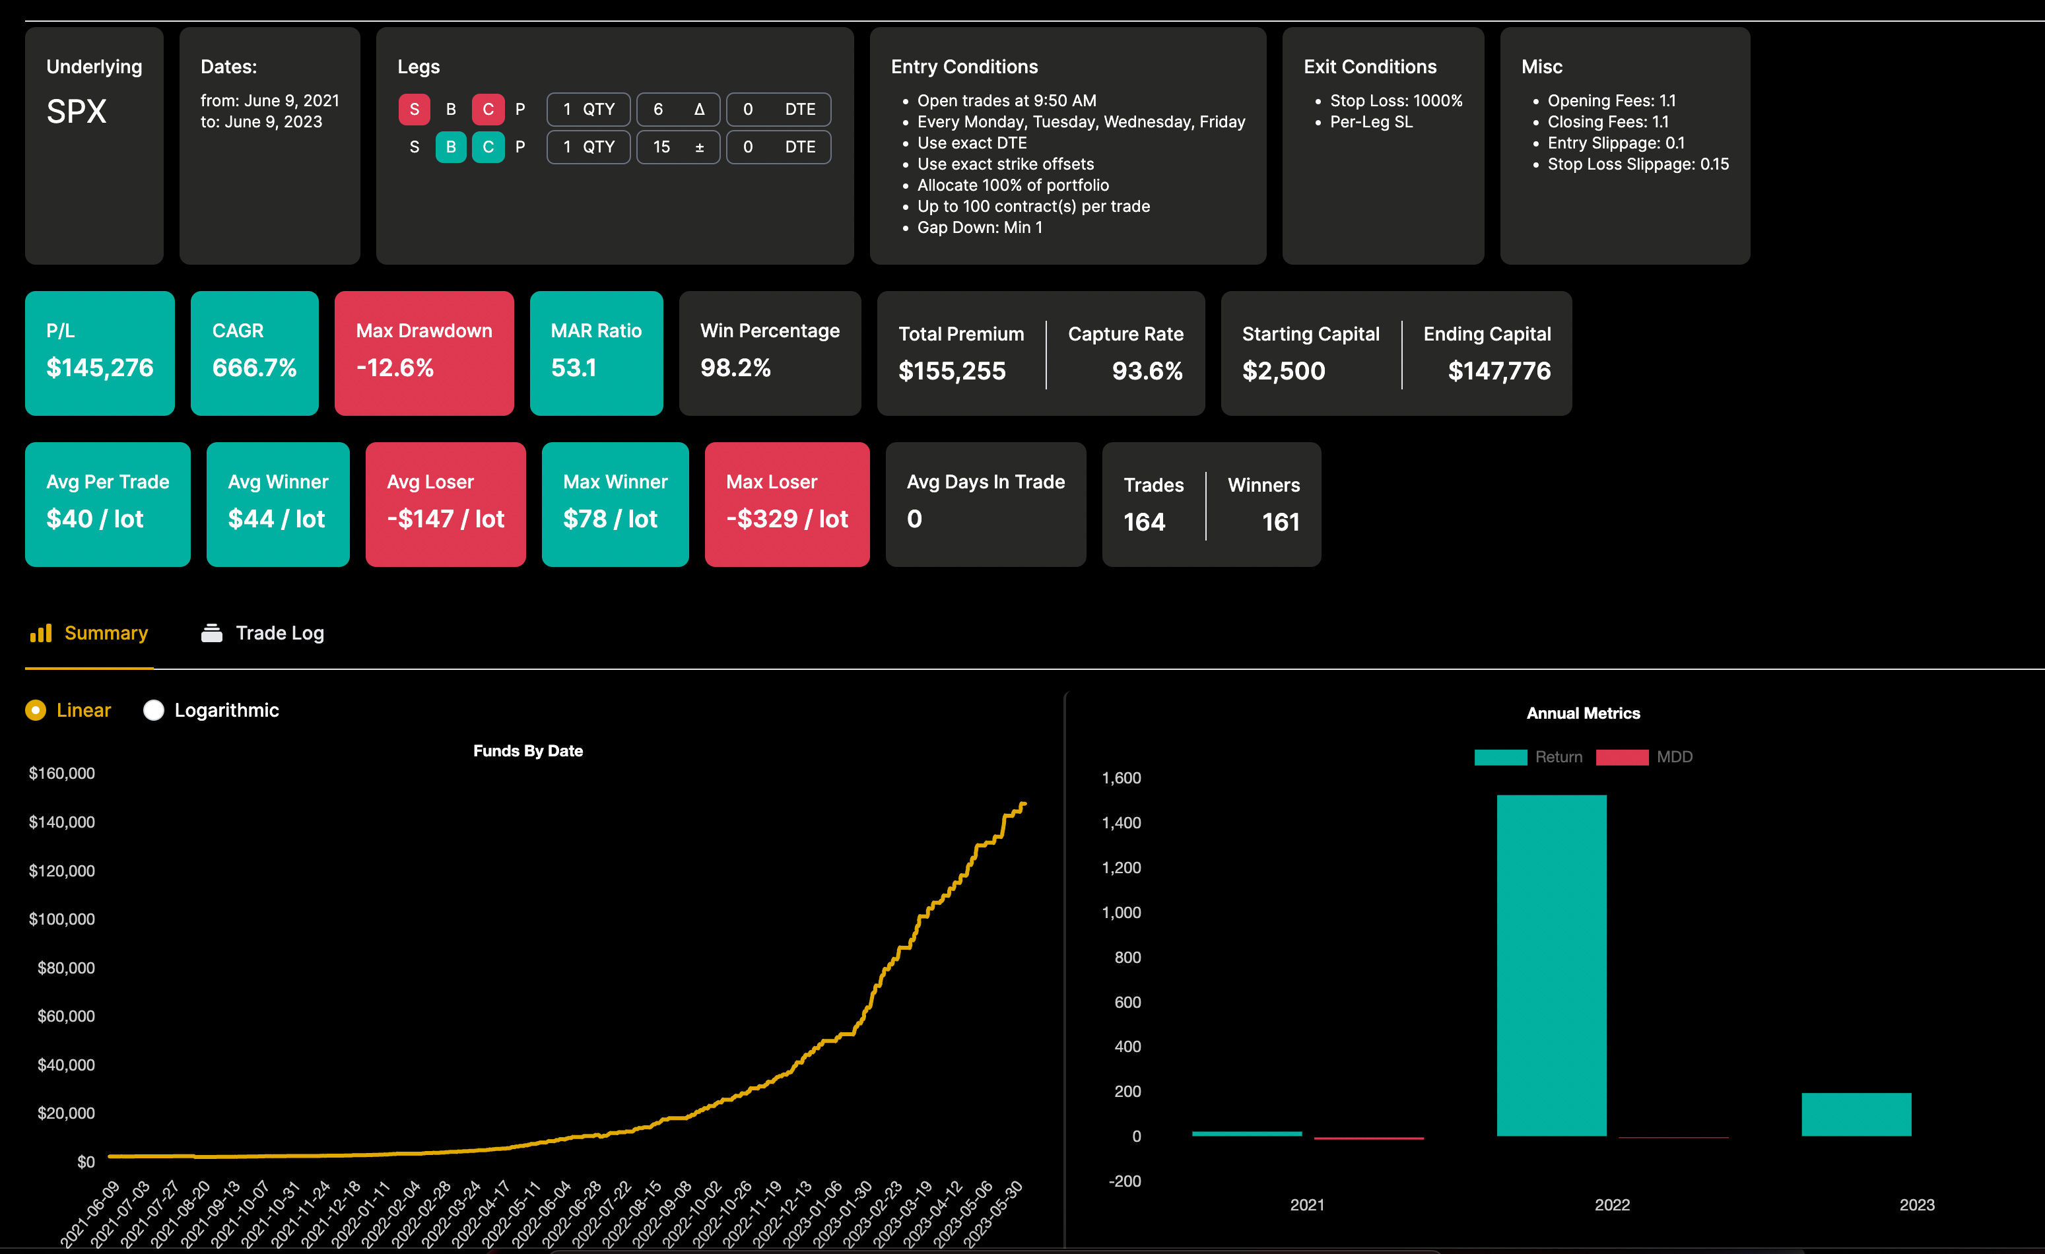This screenshot has height=1254, width=2045.
Task: Click the DTE field of the second leg
Action: point(778,147)
